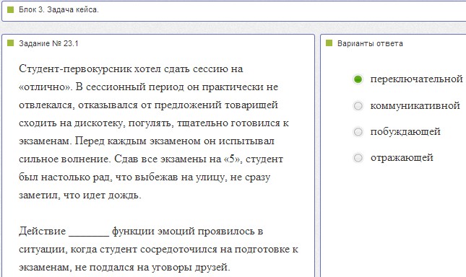Click the «коммуникативной» answer label
The image size is (466, 277).
point(415,105)
